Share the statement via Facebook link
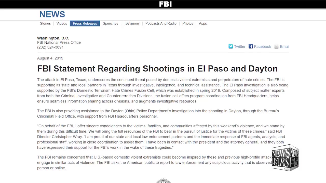 coord(262,47)
